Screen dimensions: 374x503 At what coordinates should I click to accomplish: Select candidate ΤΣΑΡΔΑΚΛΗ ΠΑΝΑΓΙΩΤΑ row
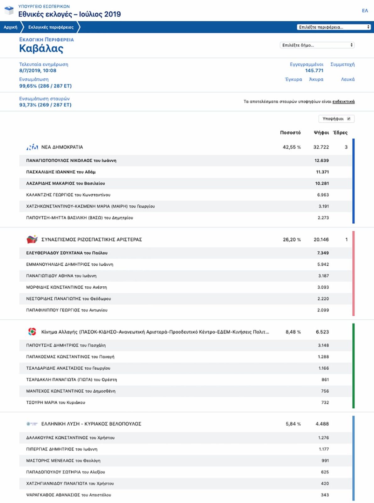point(185,380)
